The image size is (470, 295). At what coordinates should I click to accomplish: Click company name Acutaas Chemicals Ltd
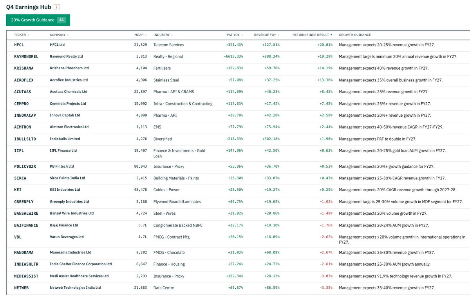tap(69, 92)
